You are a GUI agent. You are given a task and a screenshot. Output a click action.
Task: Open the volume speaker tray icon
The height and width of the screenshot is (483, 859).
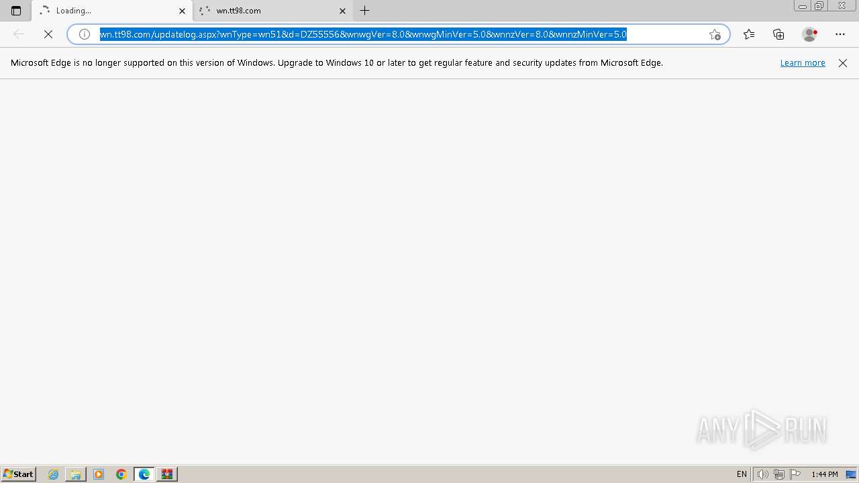point(763,474)
